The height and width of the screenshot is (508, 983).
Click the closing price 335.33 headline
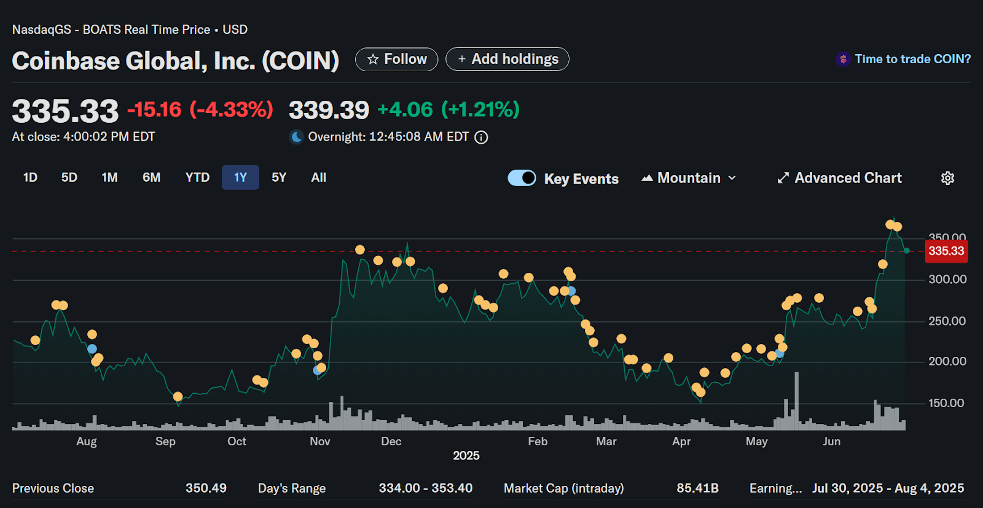65,111
